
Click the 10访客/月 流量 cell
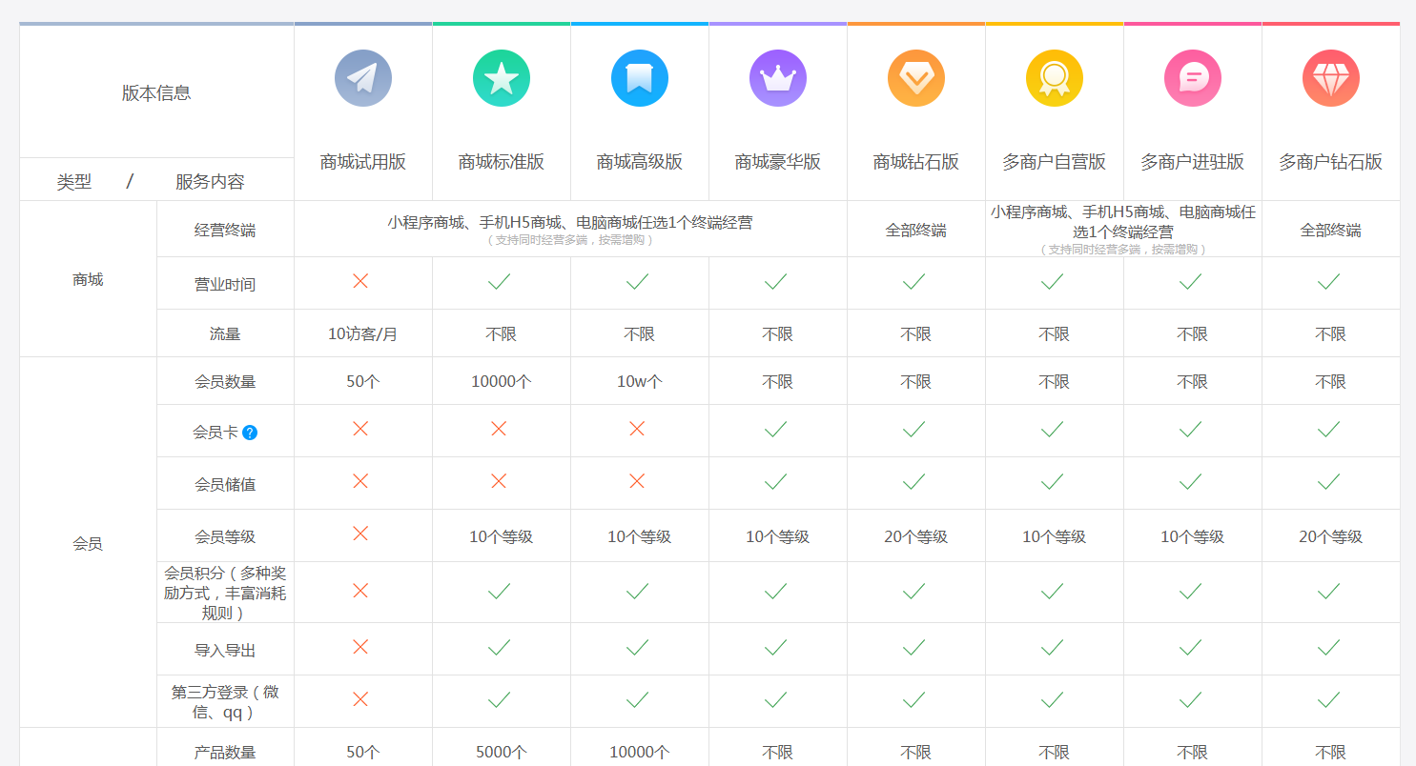(x=362, y=334)
